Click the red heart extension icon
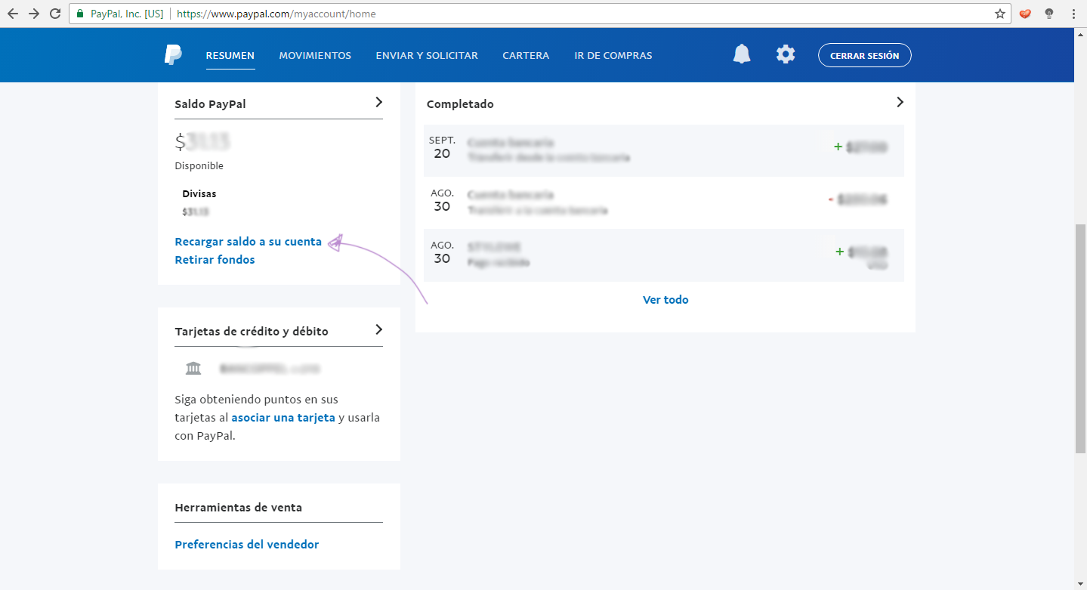Screen dimensions: 1087x590 (1025, 14)
